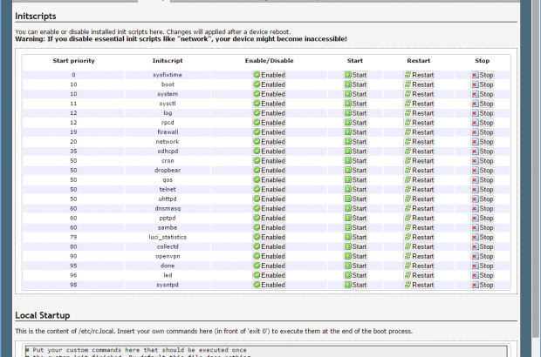Disable the sysfixtime init script
Image resolution: width=541 pixels, height=357 pixels.
(269, 75)
